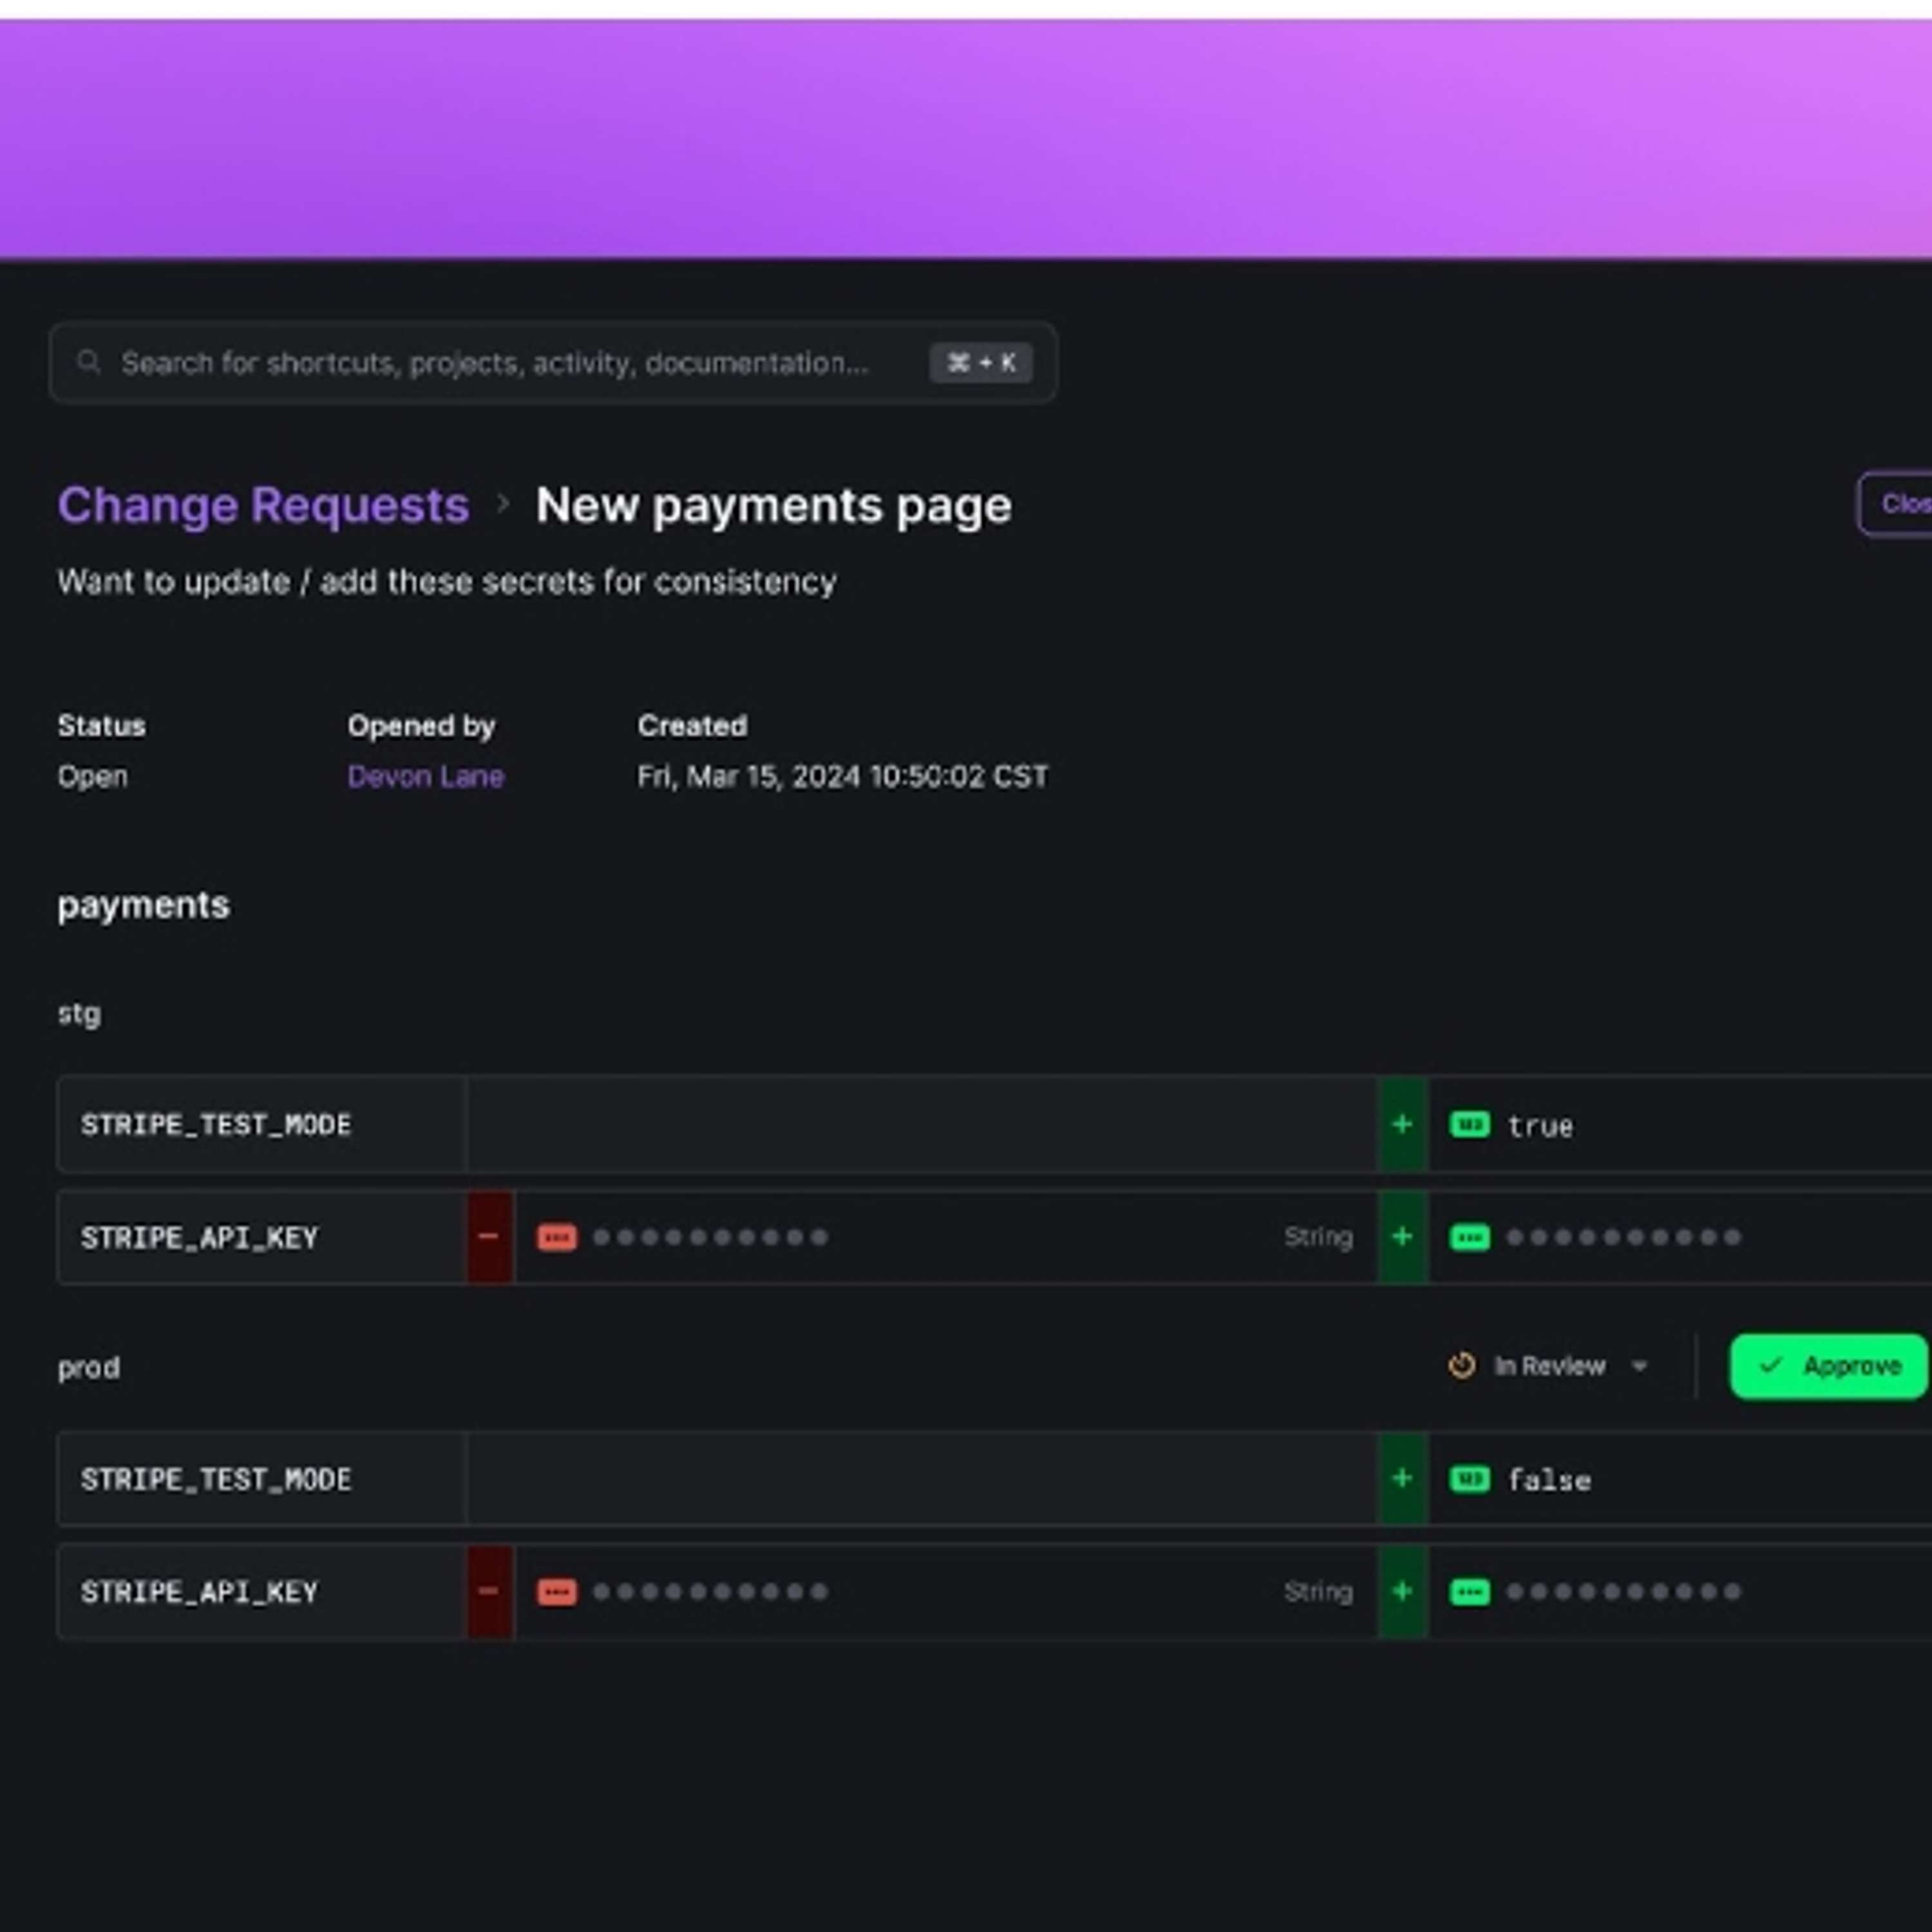Click green plus for prod STRIPE_TEST_MODE
1932x1932 pixels.
[1402, 1478]
